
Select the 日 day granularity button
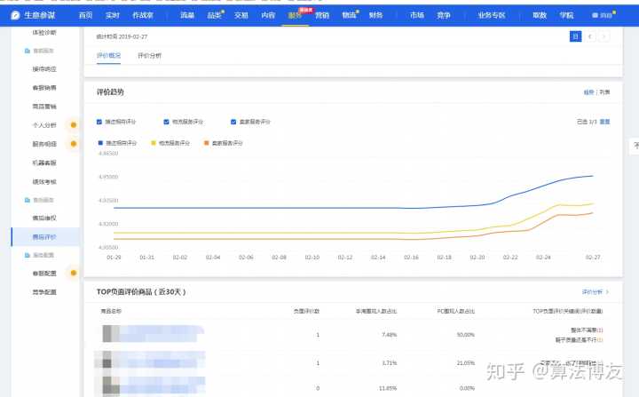[x=575, y=36]
